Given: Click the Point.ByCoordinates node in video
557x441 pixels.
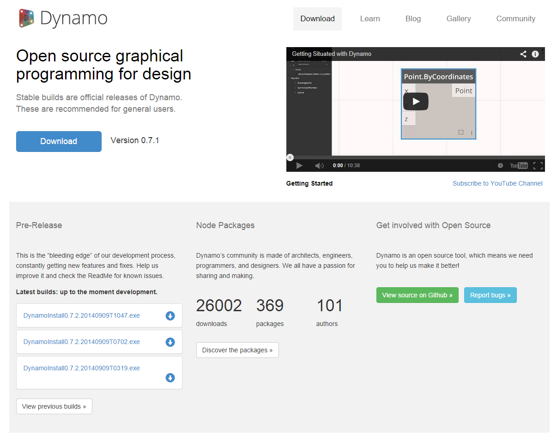Looking at the screenshot, I should click(438, 104).
